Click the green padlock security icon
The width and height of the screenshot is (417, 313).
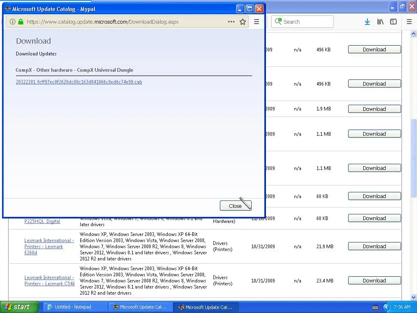(21, 22)
